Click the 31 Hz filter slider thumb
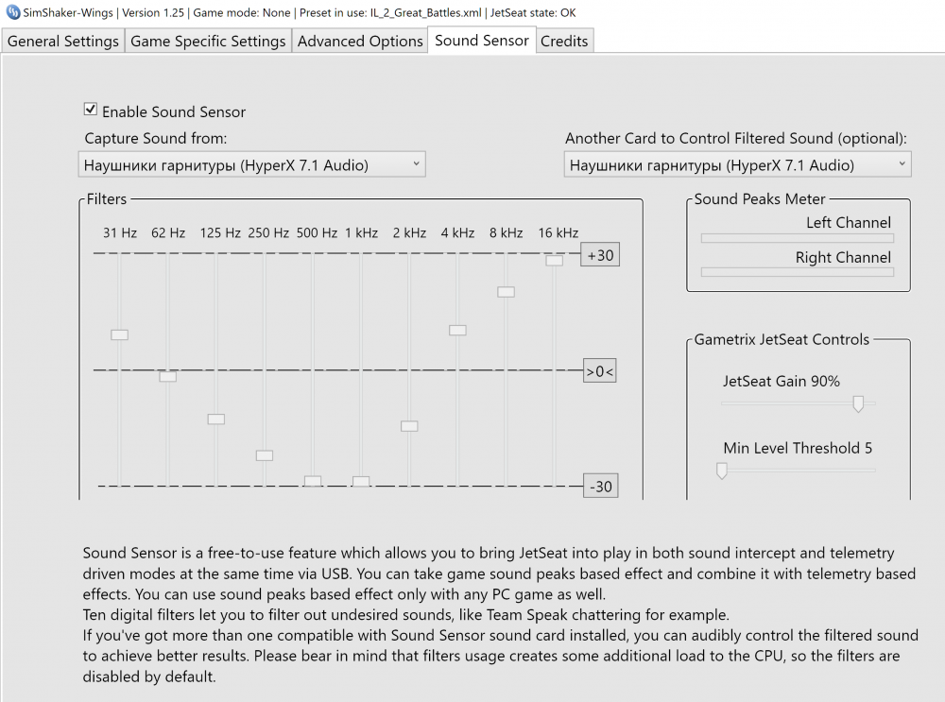945x702 pixels. (119, 335)
